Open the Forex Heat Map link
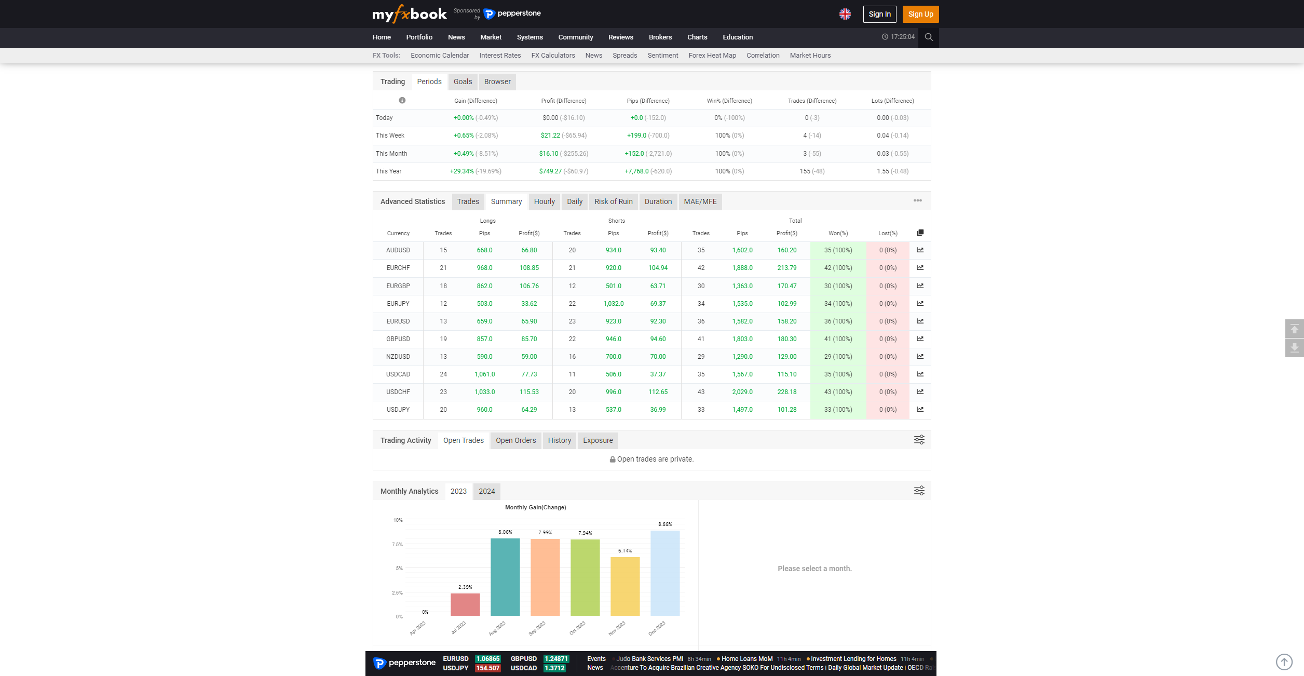 712,56
